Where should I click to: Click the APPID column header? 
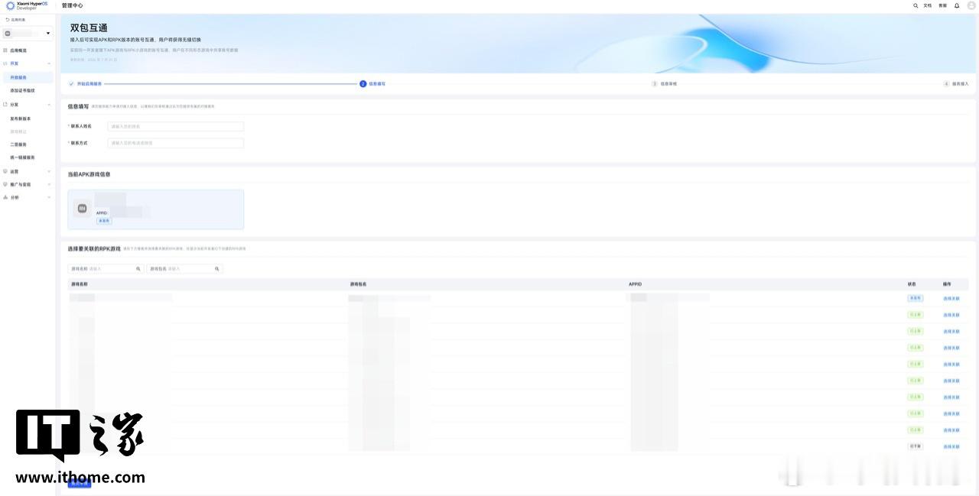[x=635, y=284]
